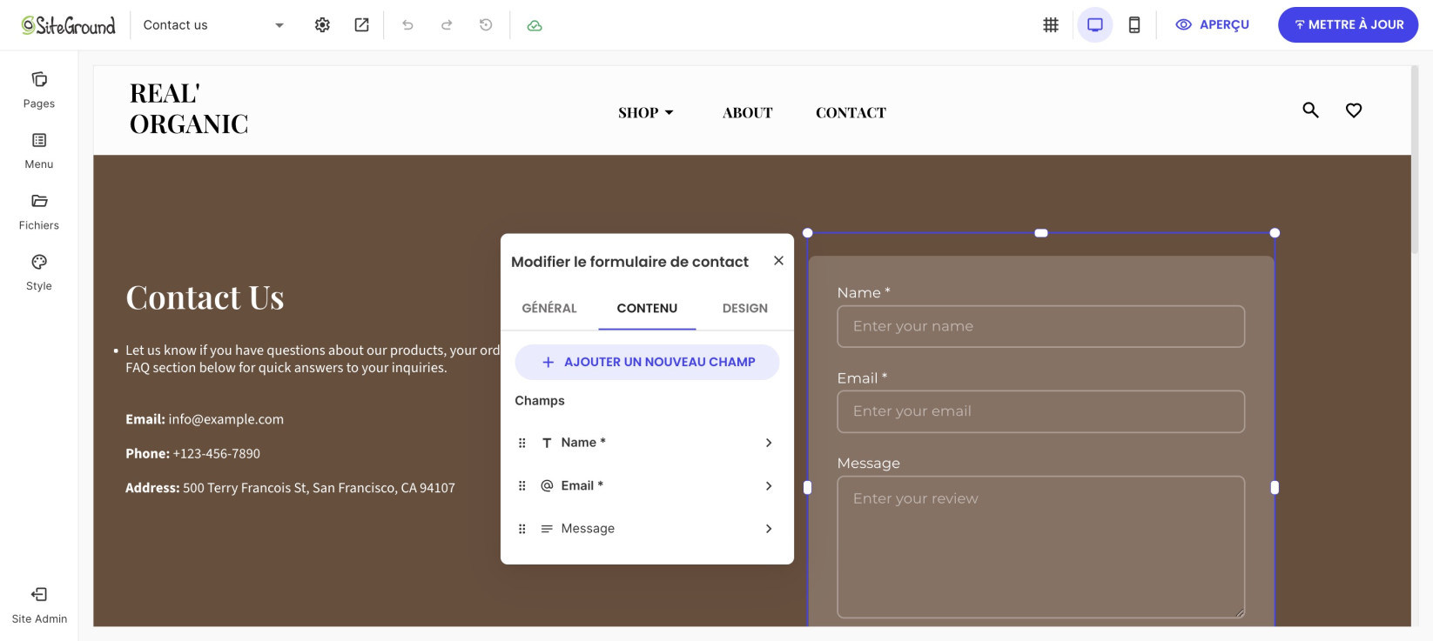Click ABOUT in site navigation
1433x641 pixels.
pyautogui.click(x=748, y=113)
